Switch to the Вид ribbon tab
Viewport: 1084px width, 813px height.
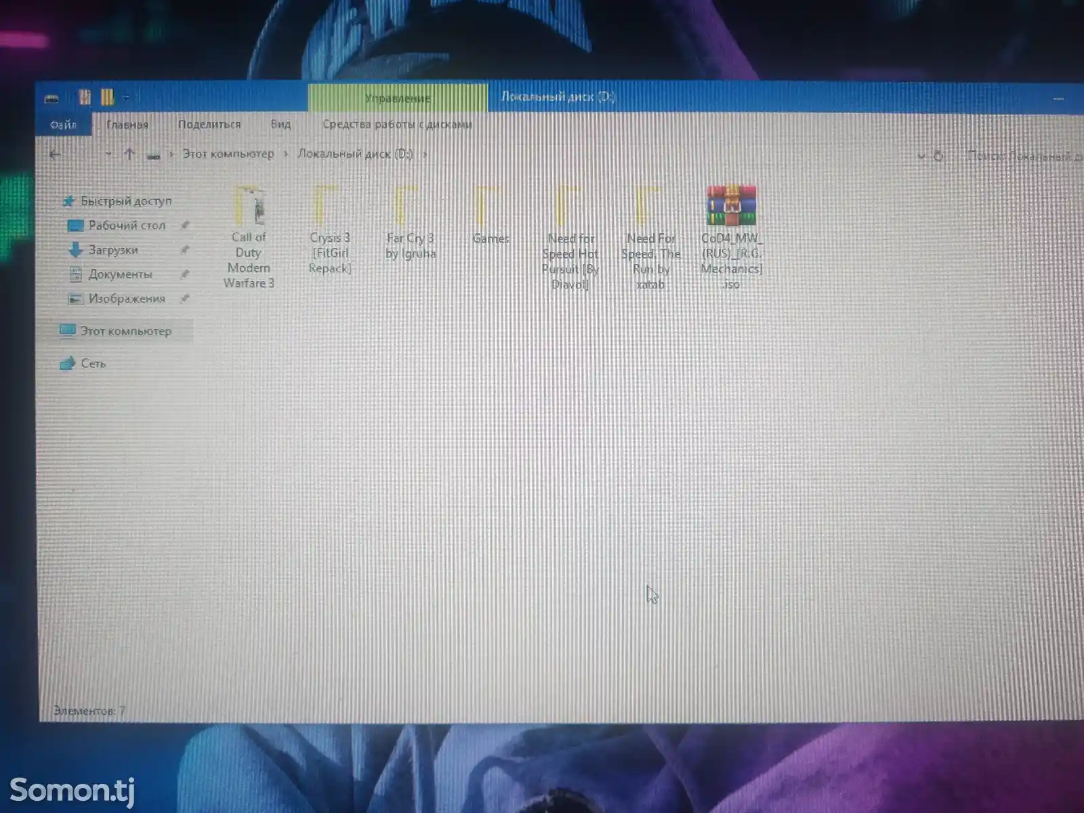[280, 125]
